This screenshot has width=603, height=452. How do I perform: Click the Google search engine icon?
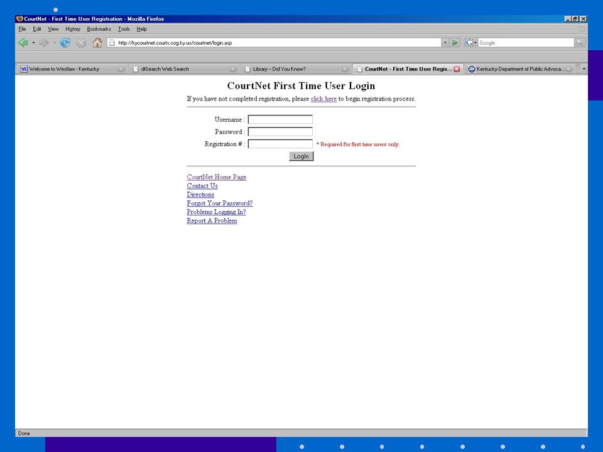469,43
